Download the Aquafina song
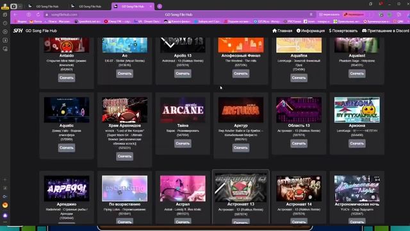The width and height of the screenshot is (410, 231). point(299,78)
